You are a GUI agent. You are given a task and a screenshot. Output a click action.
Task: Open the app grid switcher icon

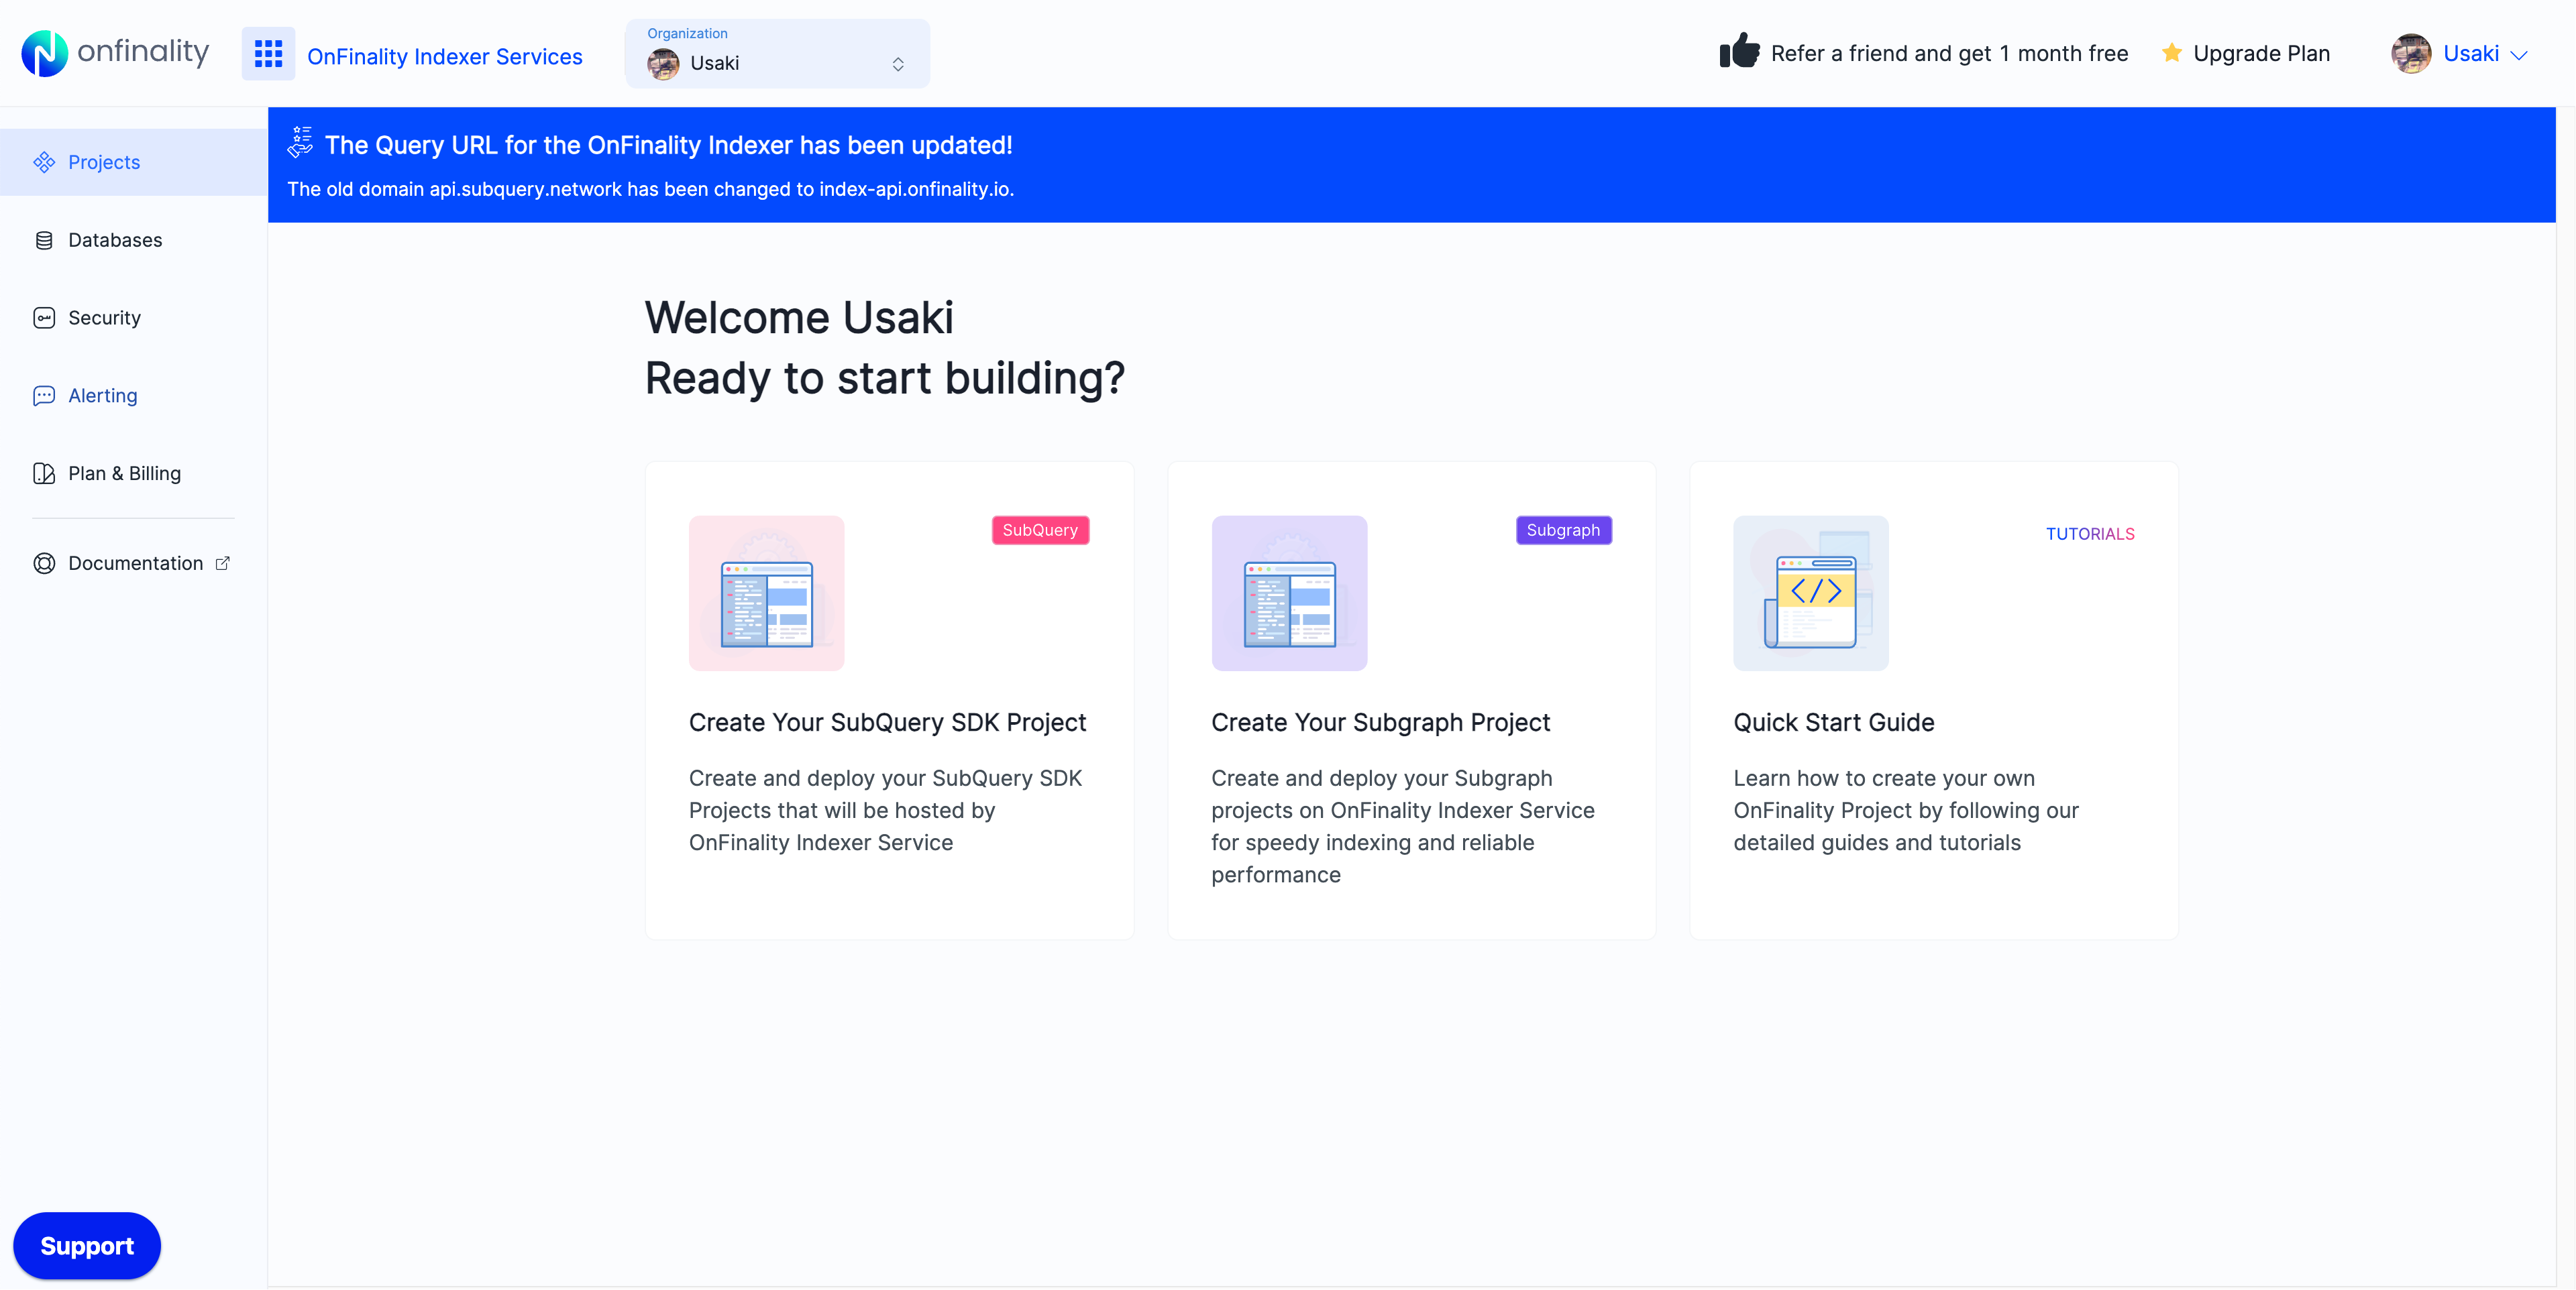coord(268,53)
